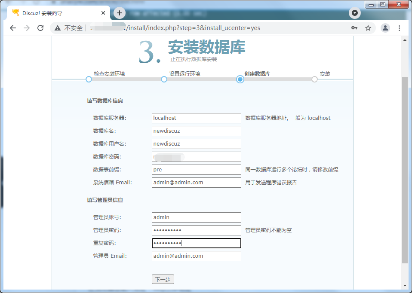Focus the 数据库名 input field
412x293 pixels.
click(x=197, y=131)
